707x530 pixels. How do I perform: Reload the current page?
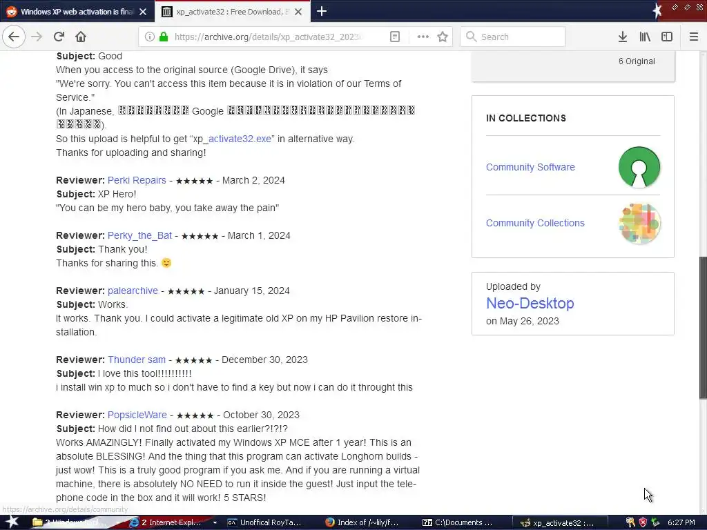59,37
